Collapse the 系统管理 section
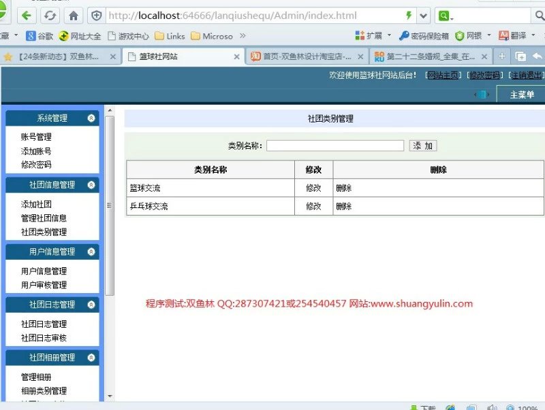The width and height of the screenshot is (545, 410). tap(91, 118)
